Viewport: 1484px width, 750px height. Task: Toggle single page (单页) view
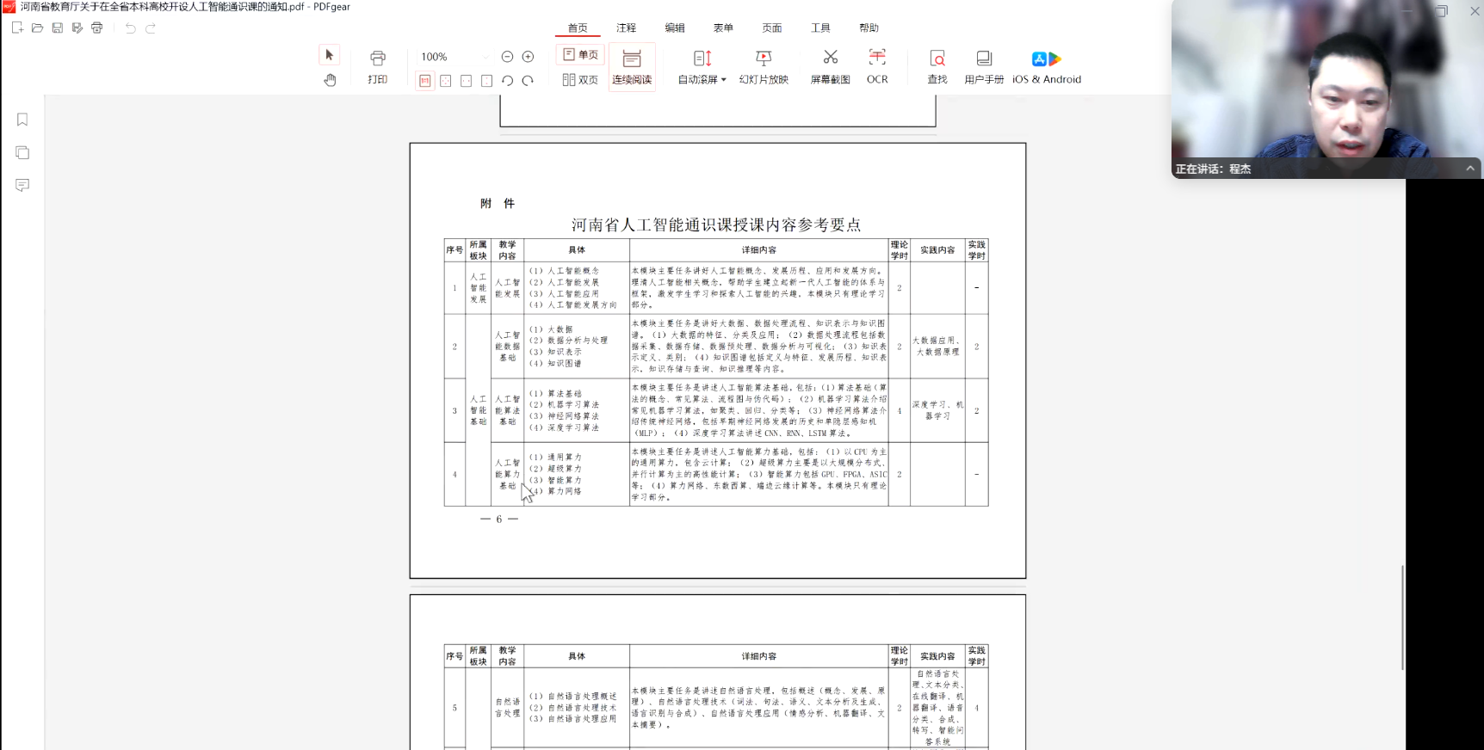(x=581, y=55)
